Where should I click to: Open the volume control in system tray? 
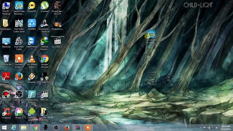pyautogui.click(x=217, y=128)
